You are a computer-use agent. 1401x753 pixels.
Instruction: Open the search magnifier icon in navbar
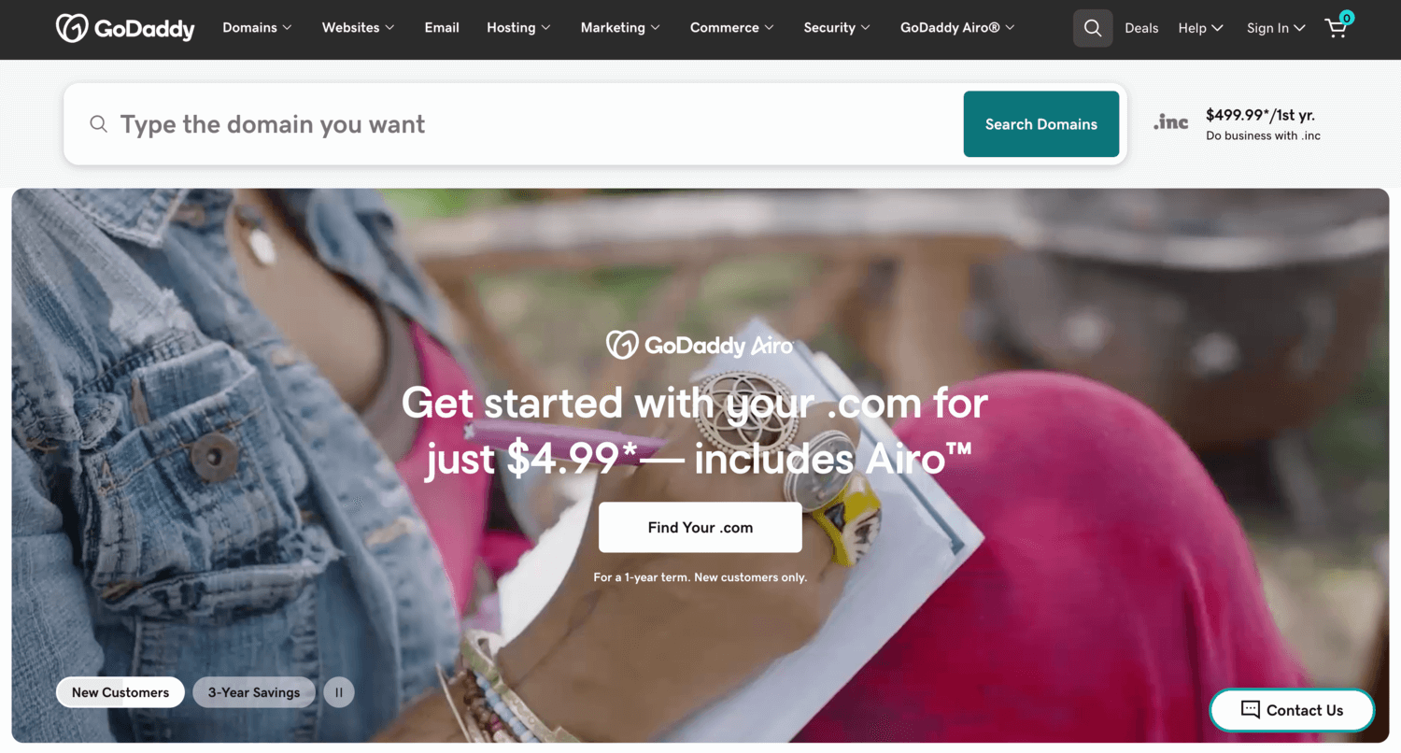click(x=1093, y=28)
